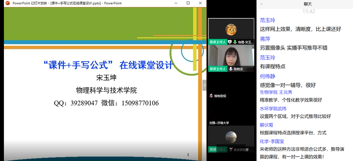
Task: Click the muted microphone icon beside 格物致知
Action: click(211, 96)
